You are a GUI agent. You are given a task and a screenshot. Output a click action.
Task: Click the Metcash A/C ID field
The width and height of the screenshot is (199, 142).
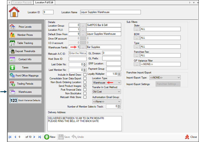[x=78, y=53]
